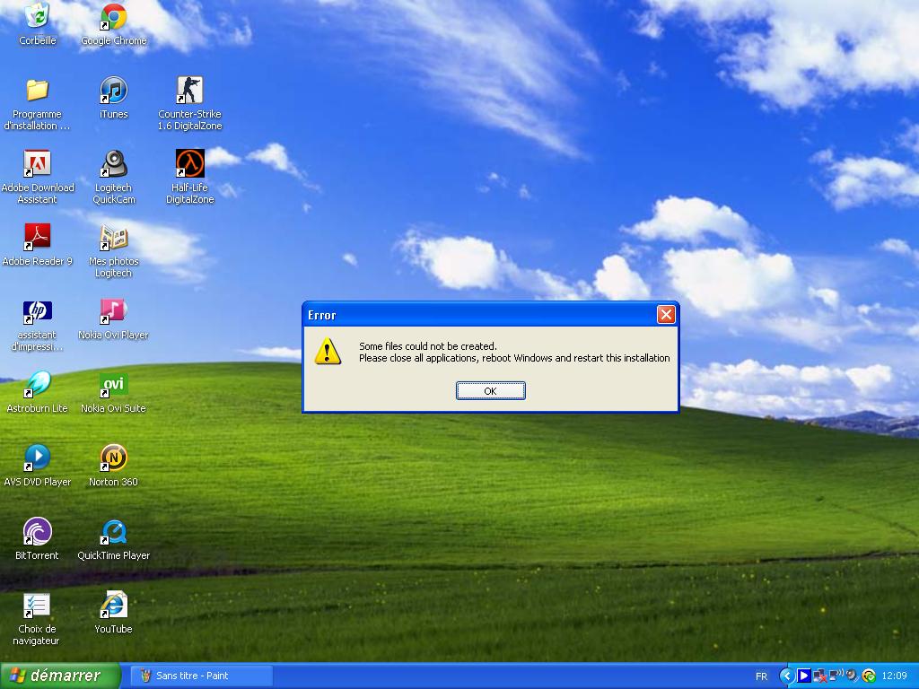Viewport: 919px width, 689px height.
Task: Select the Choix de navigateur icon
Action: point(36,619)
